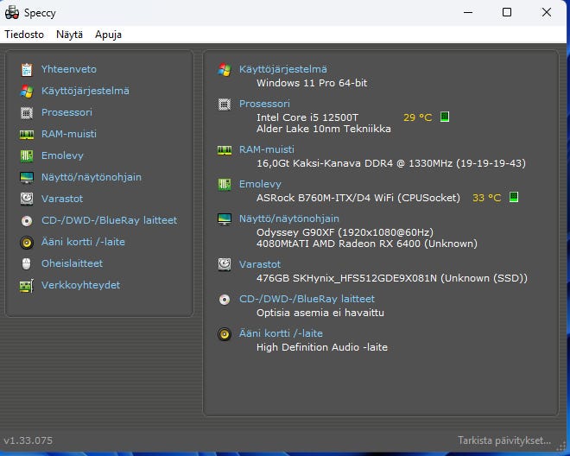The width and height of the screenshot is (570, 456).
Task: Click the 29 °C processor temperature reading
Action: (417, 117)
